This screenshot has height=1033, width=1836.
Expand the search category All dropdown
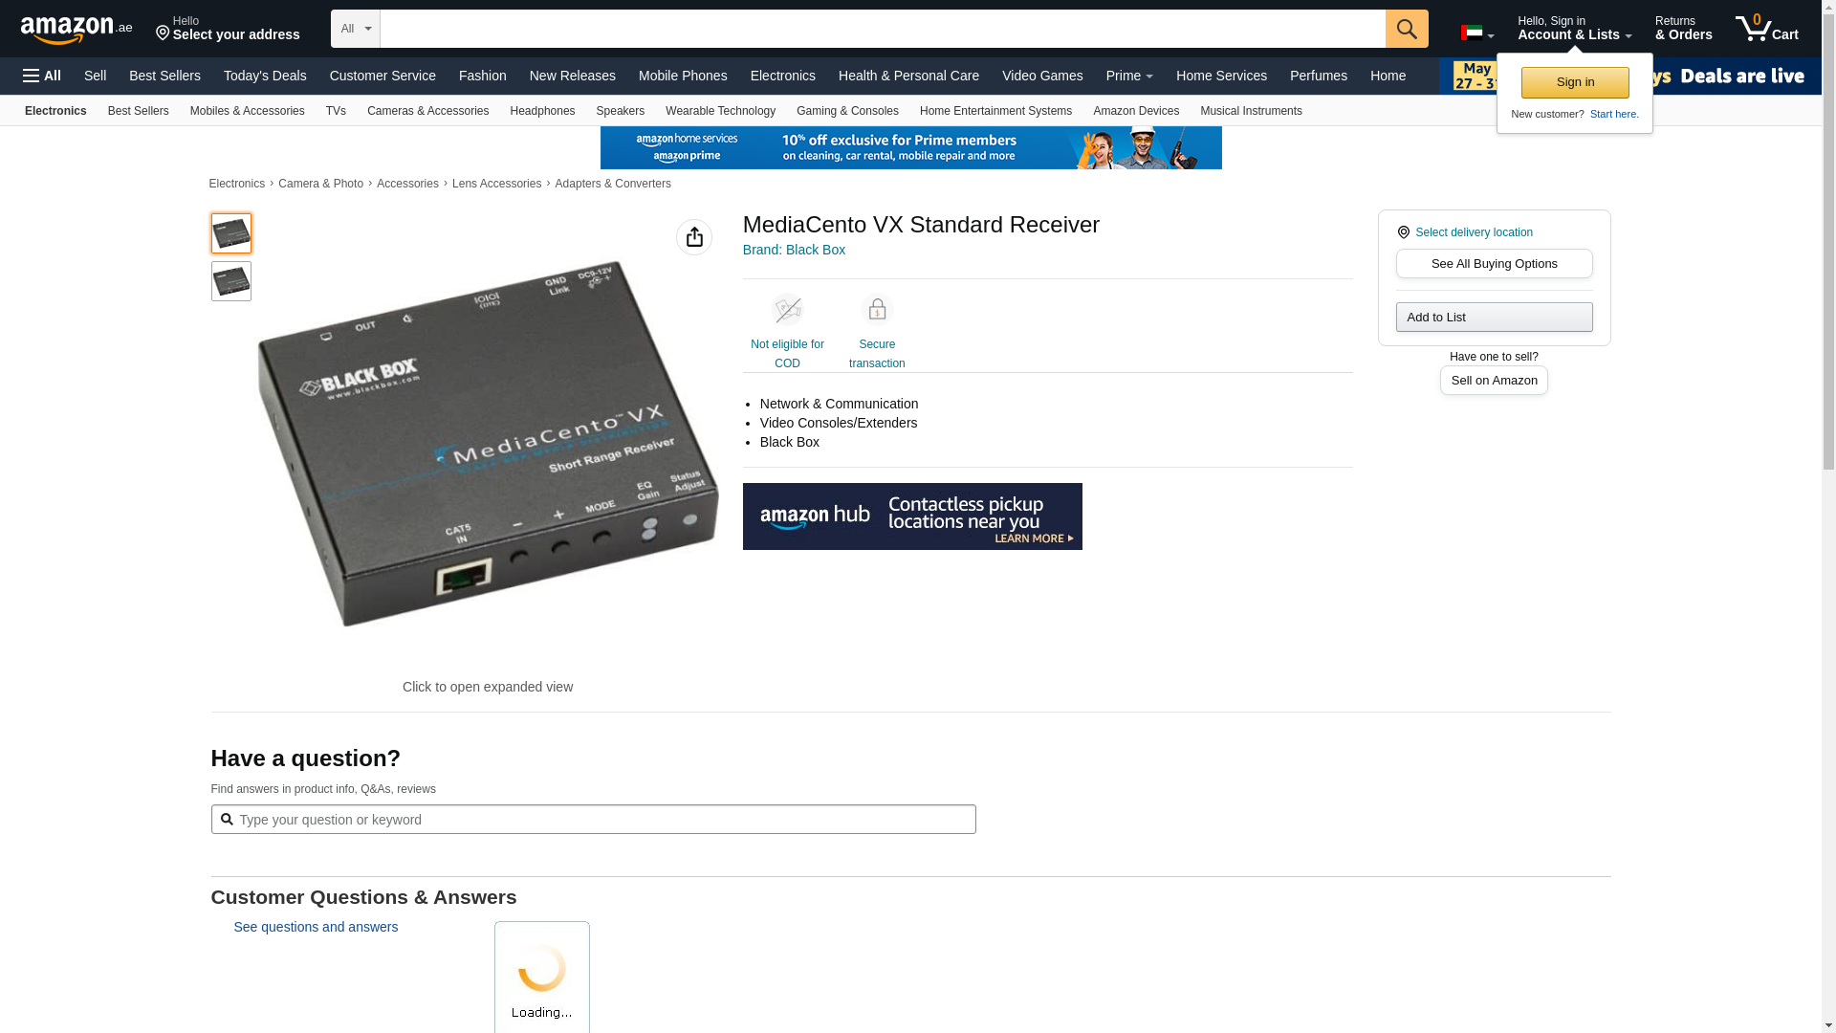click(355, 29)
